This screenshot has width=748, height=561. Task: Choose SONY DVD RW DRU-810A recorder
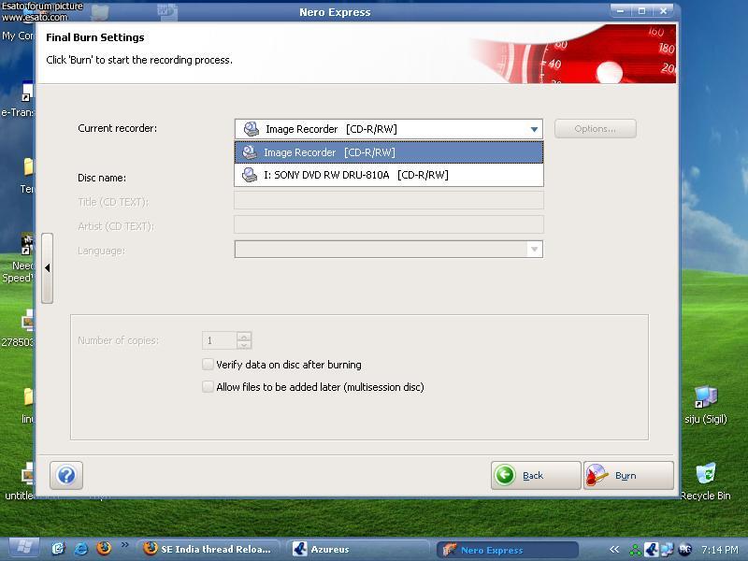click(x=388, y=175)
